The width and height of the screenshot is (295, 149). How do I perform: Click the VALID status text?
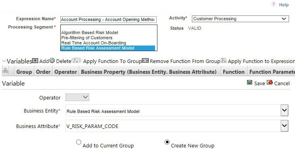point(195,28)
